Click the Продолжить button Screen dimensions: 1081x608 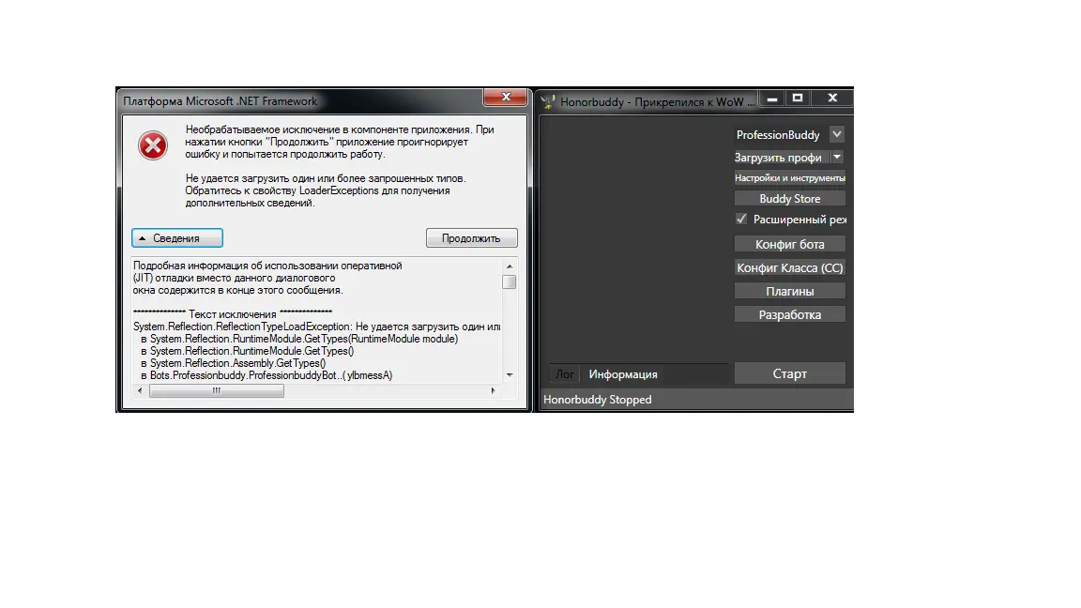(472, 237)
